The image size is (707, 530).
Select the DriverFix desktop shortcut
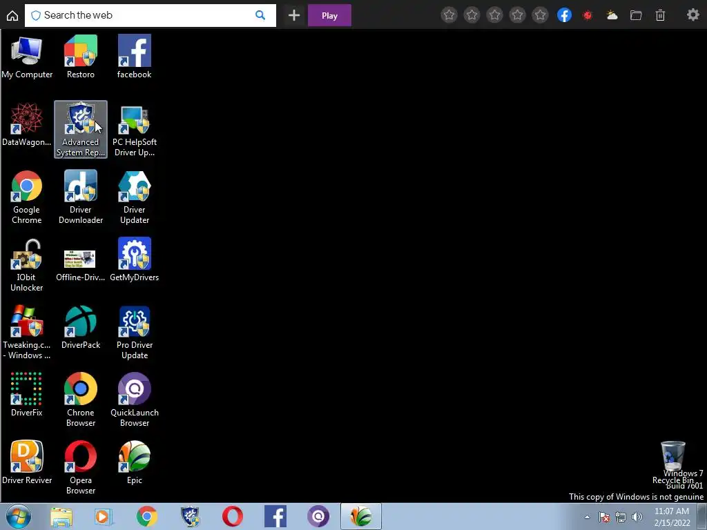tap(27, 395)
